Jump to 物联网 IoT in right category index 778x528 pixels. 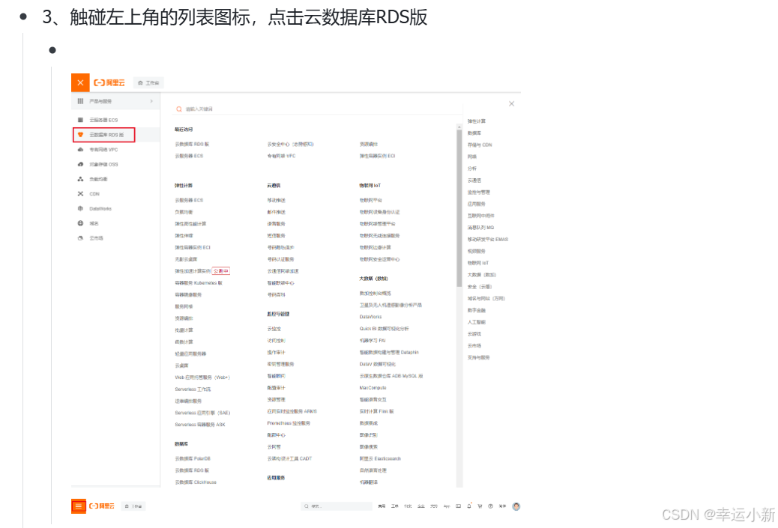coord(477,264)
